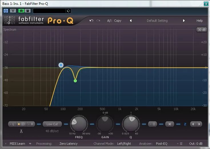Change the Zero Latency processing mode
Screen dimensions: 210x149
coord(69,144)
